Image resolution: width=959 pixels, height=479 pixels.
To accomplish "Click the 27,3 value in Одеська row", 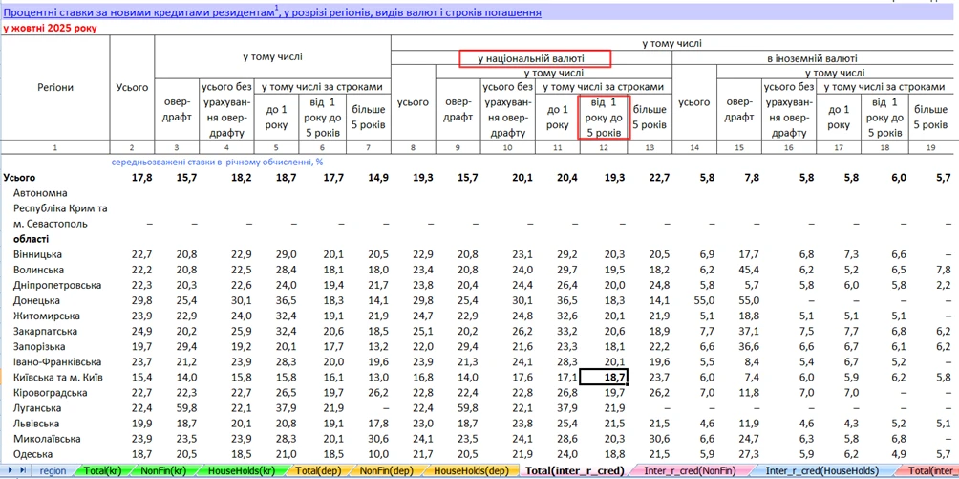I will coord(749,454).
